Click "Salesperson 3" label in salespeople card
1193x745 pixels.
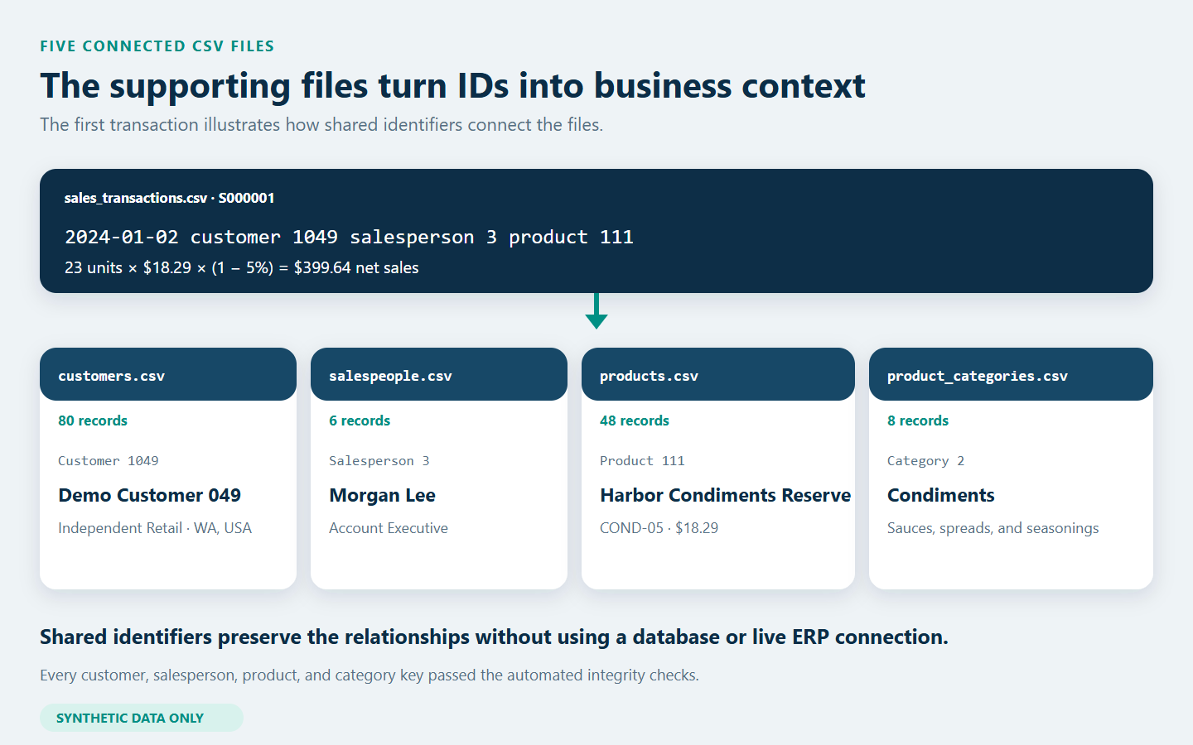379,461
